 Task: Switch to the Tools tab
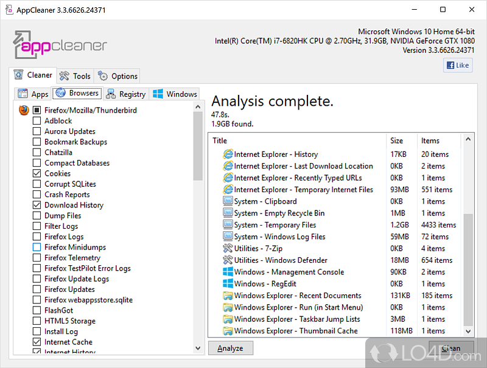pos(75,76)
